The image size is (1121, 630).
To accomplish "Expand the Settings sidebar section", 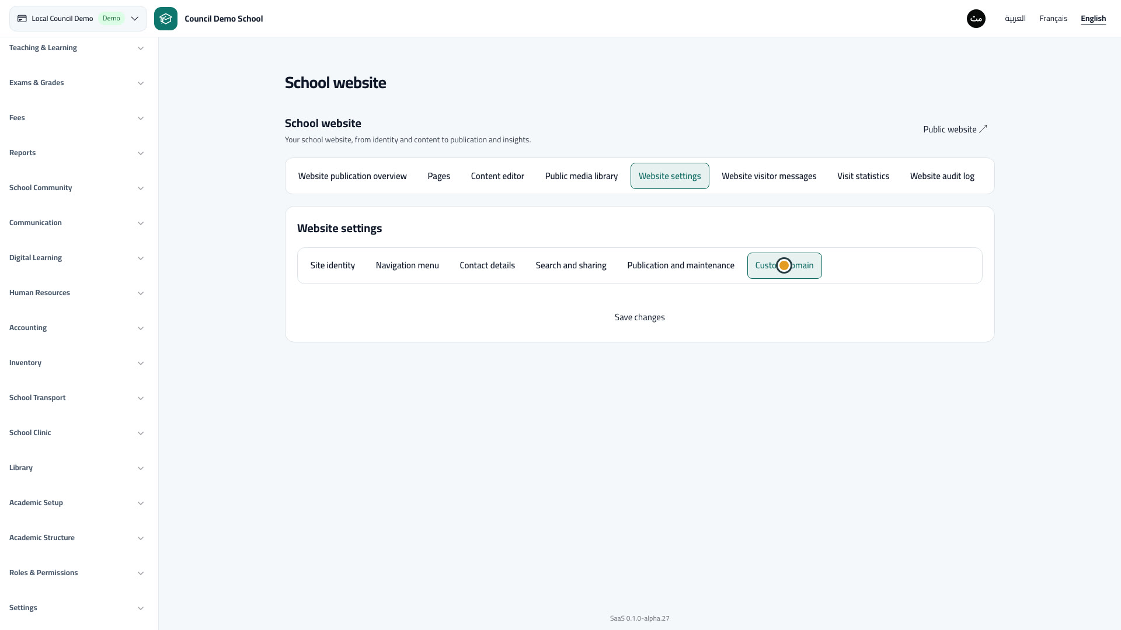I will pos(76,608).
